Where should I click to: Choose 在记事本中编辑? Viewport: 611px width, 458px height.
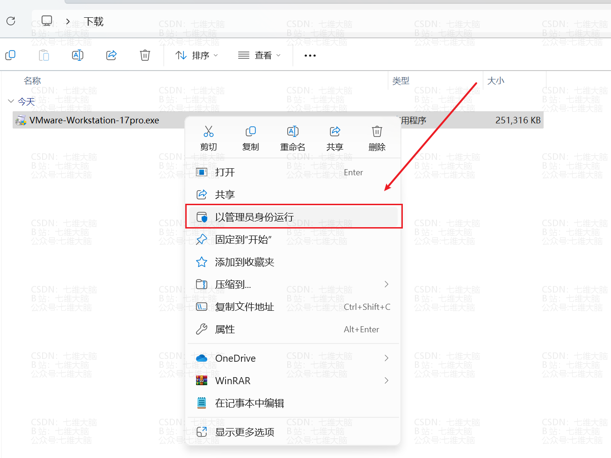[x=293, y=403]
